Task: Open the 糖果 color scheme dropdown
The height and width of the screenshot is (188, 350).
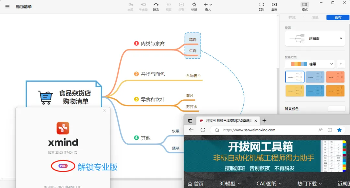Action: tap(310, 64)
